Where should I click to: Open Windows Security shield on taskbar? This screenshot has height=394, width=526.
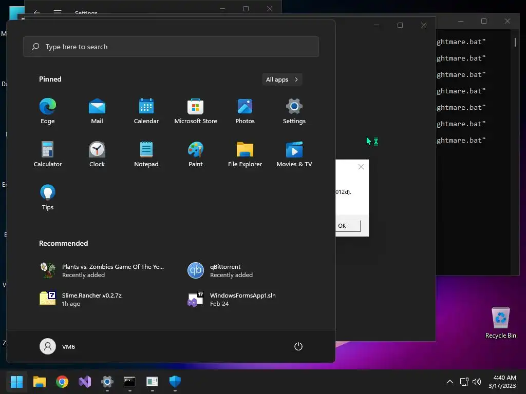(x=175, y=382)
